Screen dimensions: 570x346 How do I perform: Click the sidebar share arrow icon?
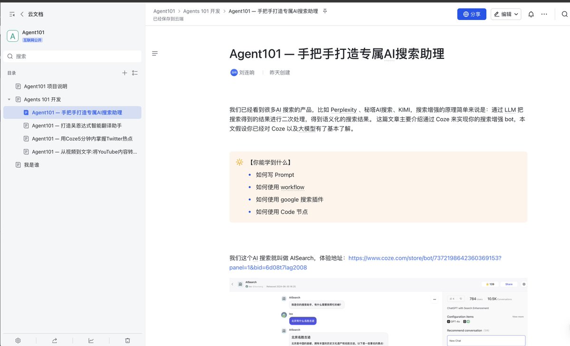tap(55, 340)
